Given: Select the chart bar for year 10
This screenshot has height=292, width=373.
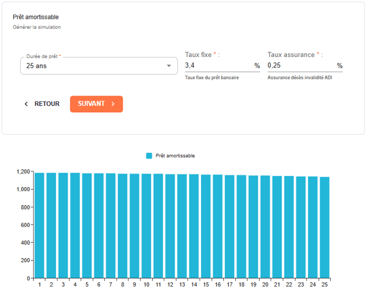Looking at the screenshot, I should tap(146, 225).
